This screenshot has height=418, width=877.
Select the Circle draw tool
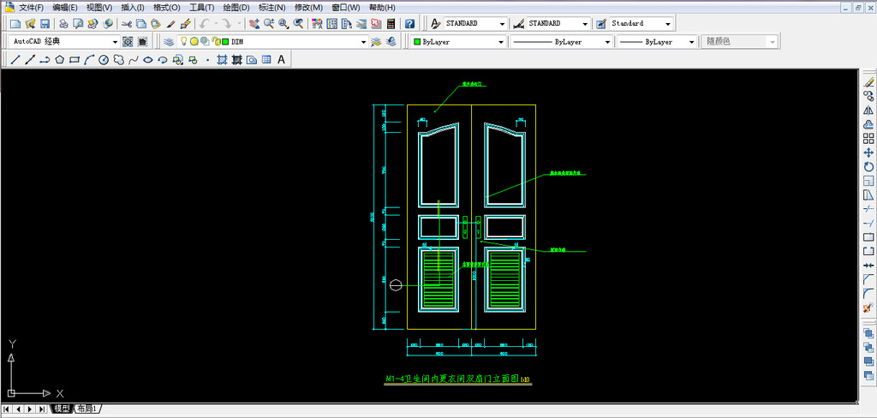pos(104,60)
